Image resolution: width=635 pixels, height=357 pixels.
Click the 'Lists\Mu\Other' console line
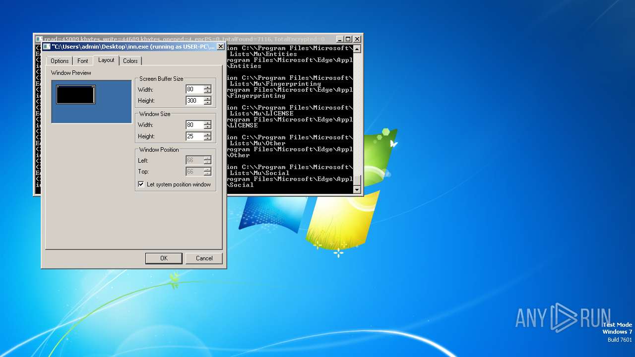pyautogui.click(x=257, y=143)
